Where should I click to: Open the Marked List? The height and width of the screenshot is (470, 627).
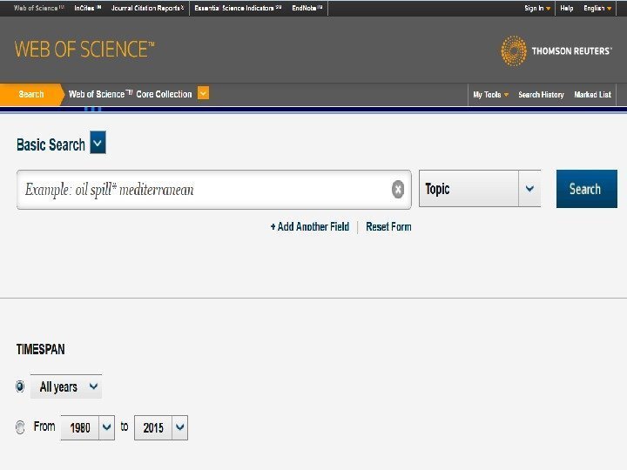pyautogui.click(x=593, y=95)
